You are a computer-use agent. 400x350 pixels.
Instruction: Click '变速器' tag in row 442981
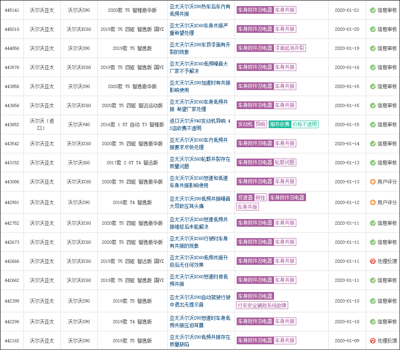click(x=245, y=198)
